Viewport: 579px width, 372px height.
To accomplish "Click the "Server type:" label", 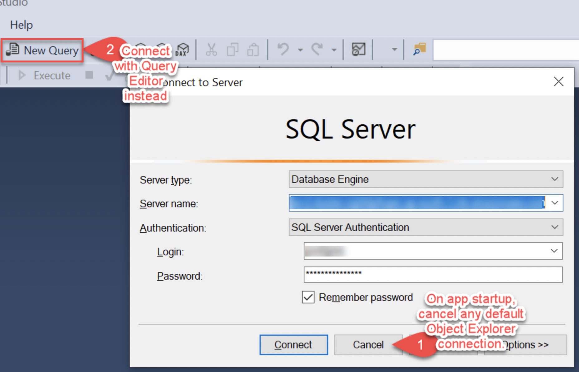I will [166, 180].
